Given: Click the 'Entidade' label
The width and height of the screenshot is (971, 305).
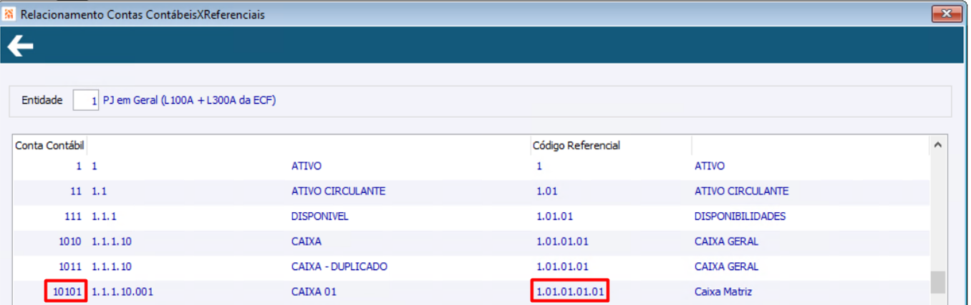Looking at the screenshot, I should [42, 101].
